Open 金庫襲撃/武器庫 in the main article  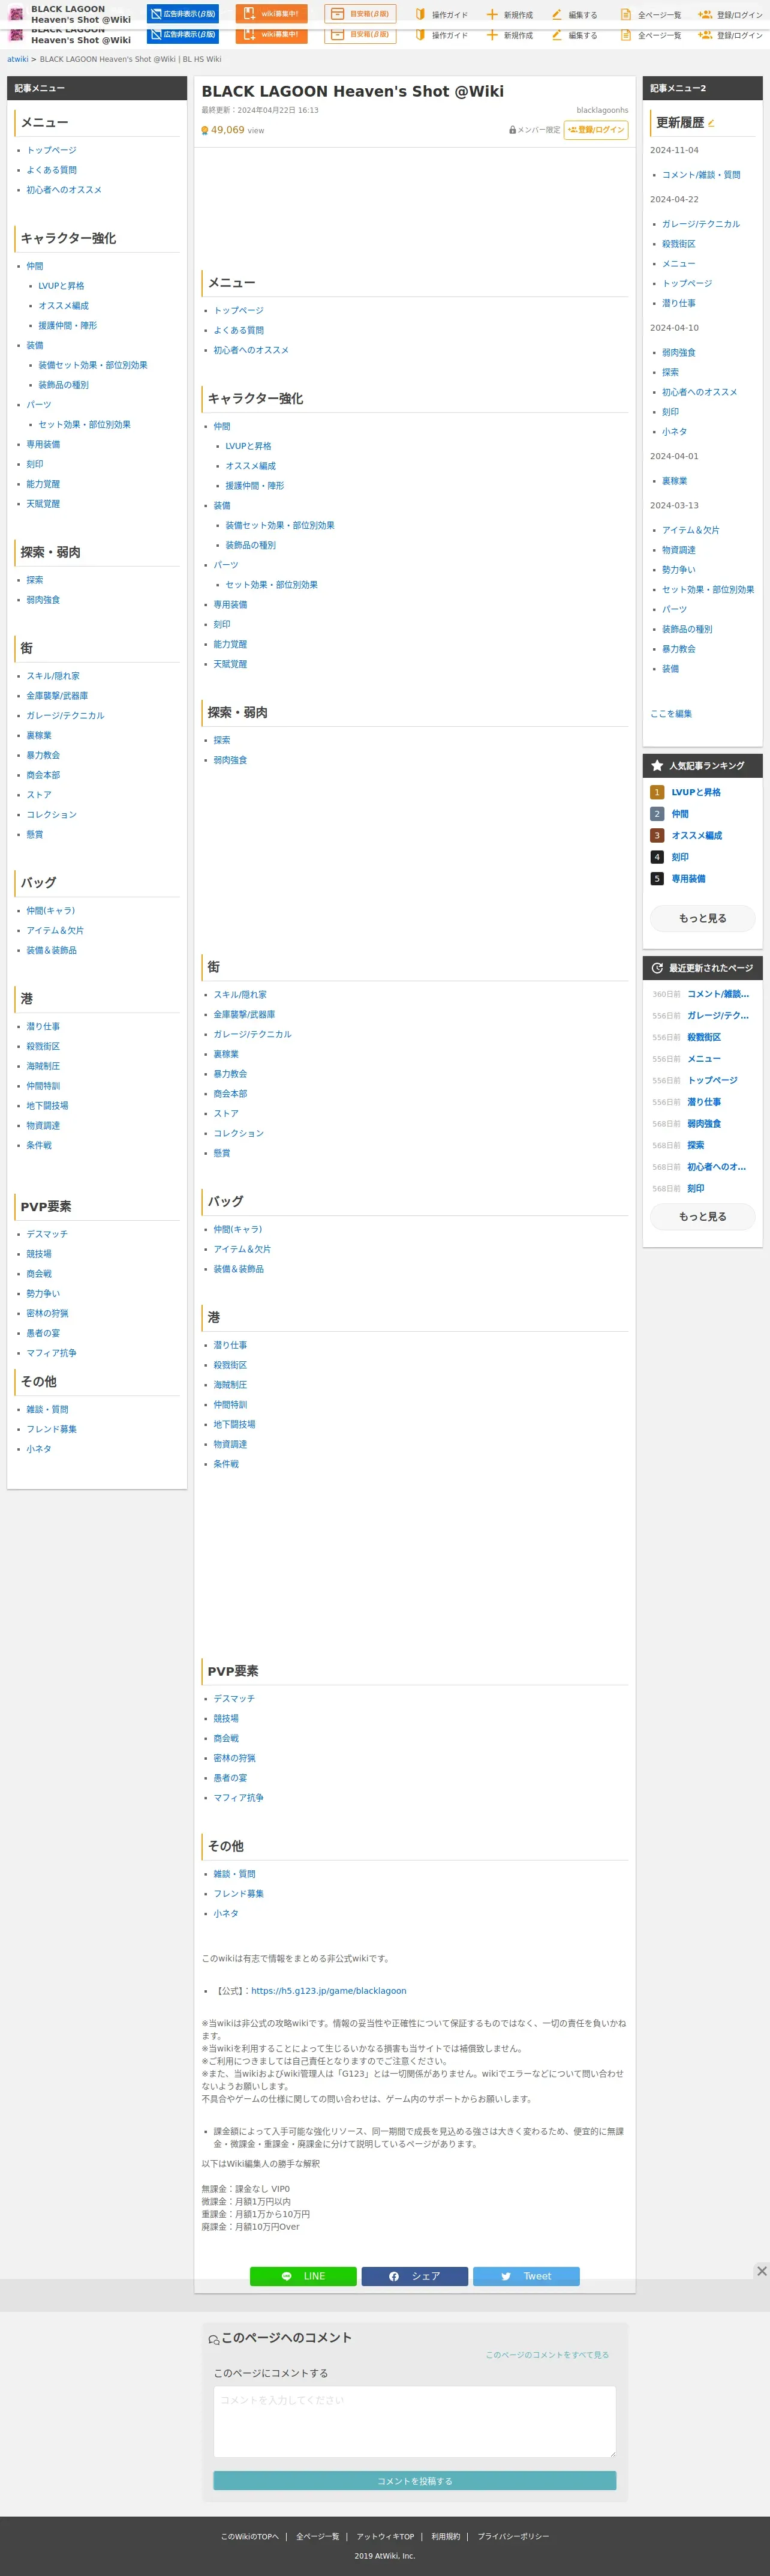(243, 1014)
